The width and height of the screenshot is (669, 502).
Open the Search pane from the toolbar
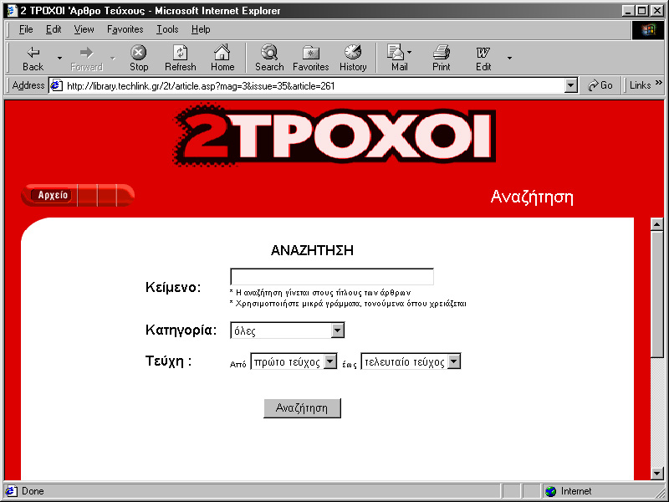coord(269,58)
